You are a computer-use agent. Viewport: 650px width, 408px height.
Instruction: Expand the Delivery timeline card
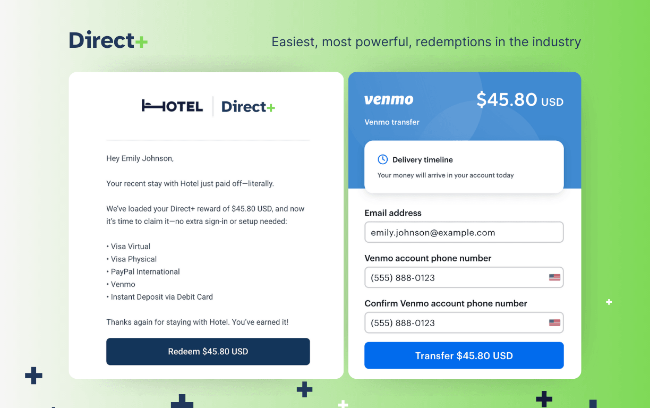pyautogui.click(x=464, y=166)
